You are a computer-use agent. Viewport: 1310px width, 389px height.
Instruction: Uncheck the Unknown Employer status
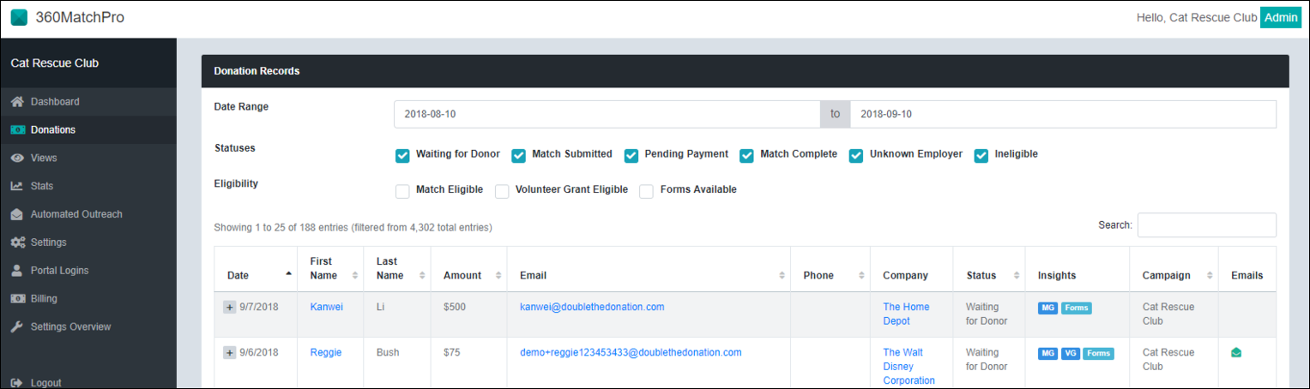[856, 155]
